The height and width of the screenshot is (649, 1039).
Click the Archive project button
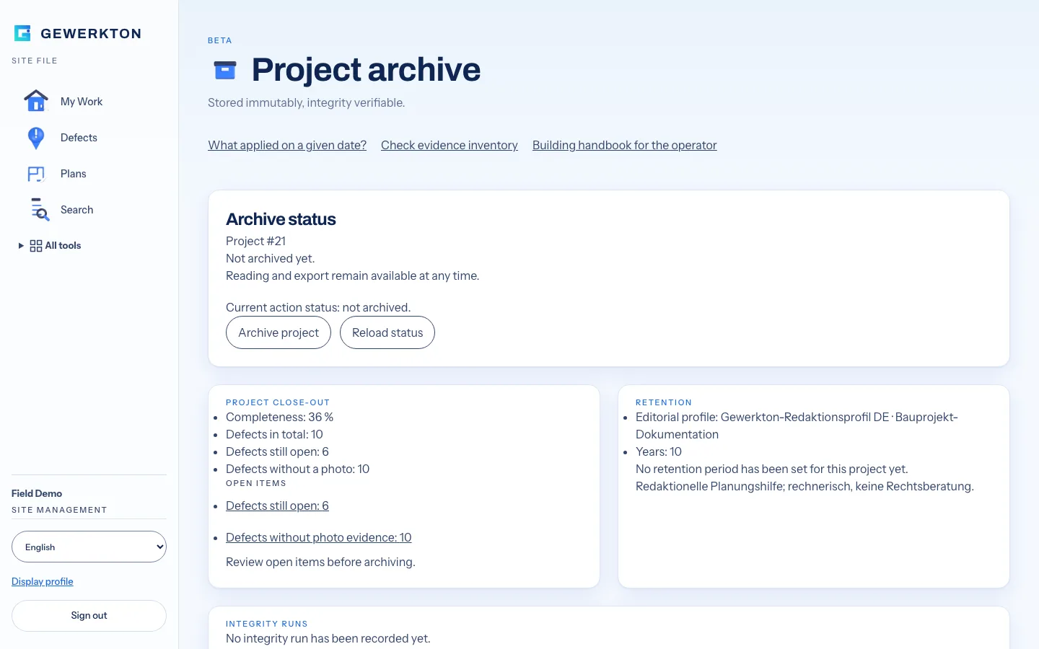(279, 332)
